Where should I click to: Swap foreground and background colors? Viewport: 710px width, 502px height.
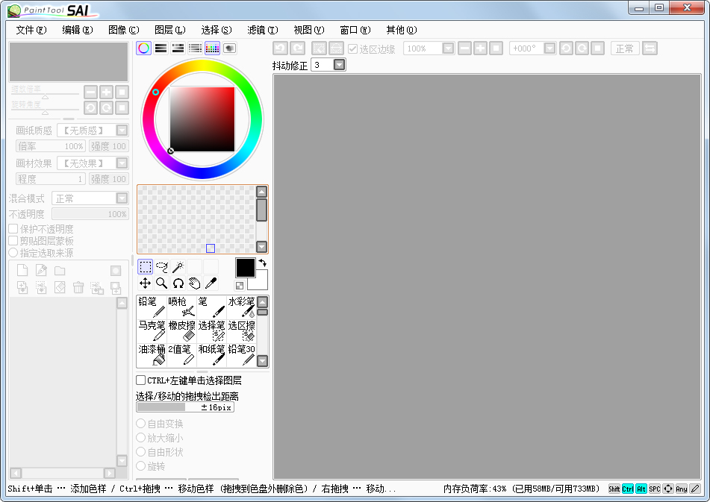263,263
